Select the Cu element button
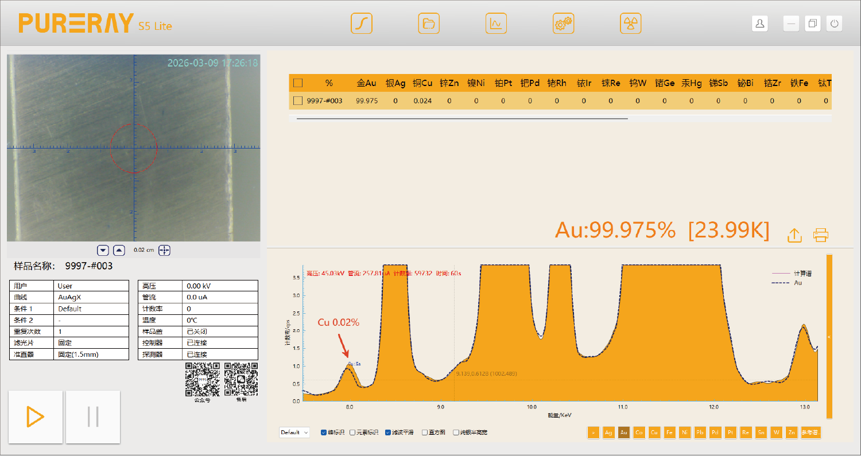Image resolution: width=861 pixels, height=456 pixels. (654, 432)
